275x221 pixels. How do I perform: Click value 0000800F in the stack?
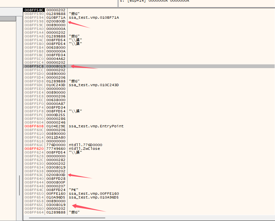point(56,182)
